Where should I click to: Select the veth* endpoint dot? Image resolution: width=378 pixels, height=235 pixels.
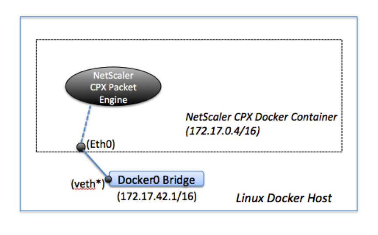click(108, 179)
